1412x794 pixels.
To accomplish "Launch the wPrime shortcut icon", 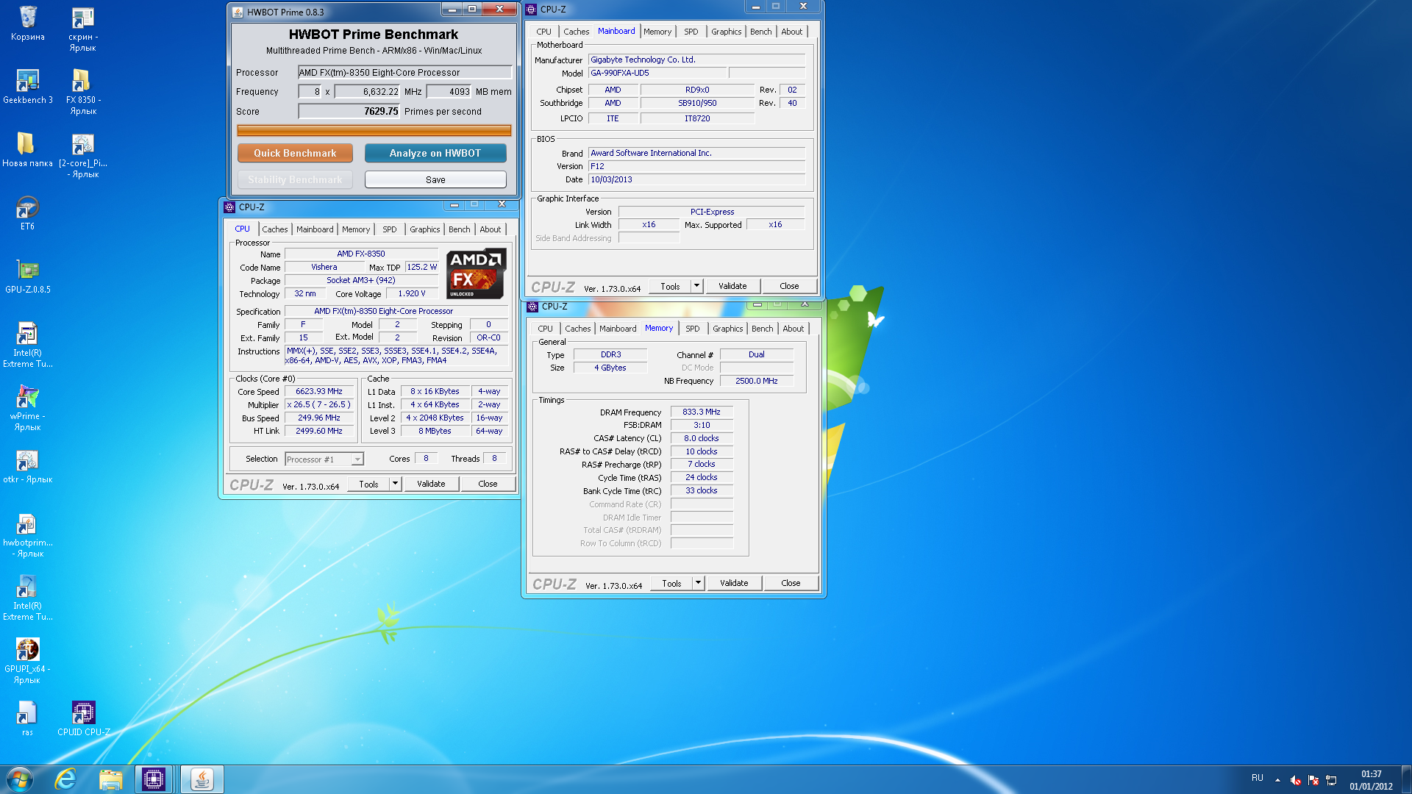I will tap(27, 408).
